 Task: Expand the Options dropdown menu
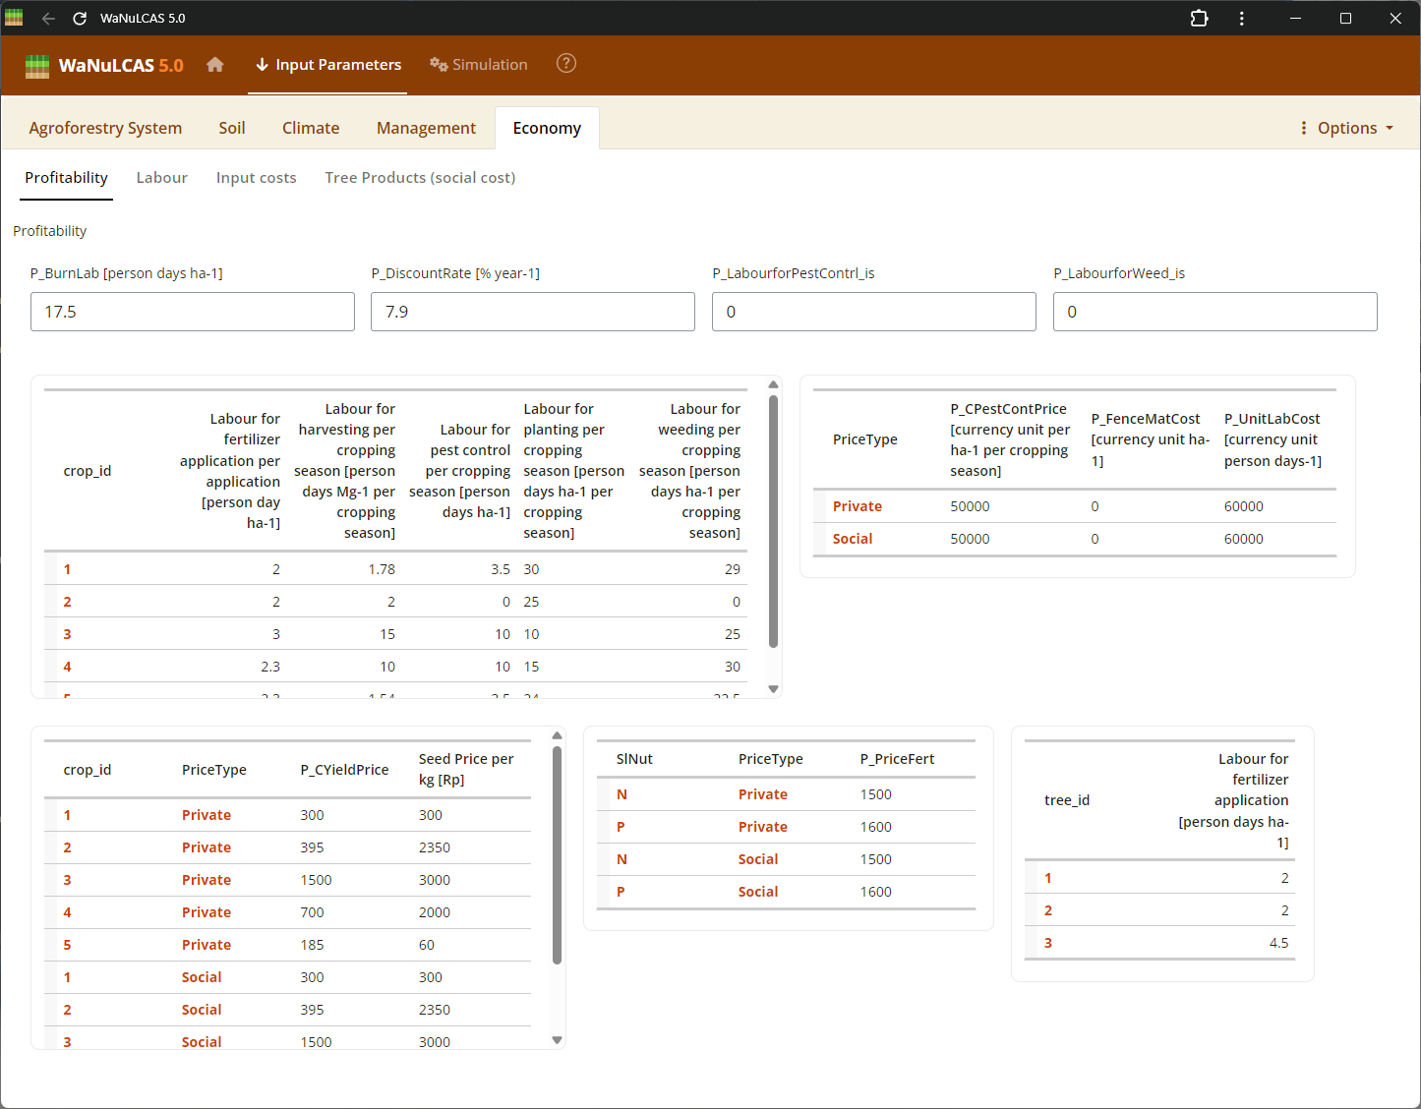pos(1346,128)
